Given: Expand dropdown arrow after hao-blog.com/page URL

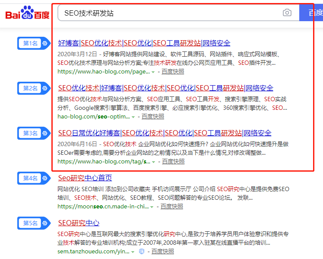Looking at the screenshot, I should [153, 72].
